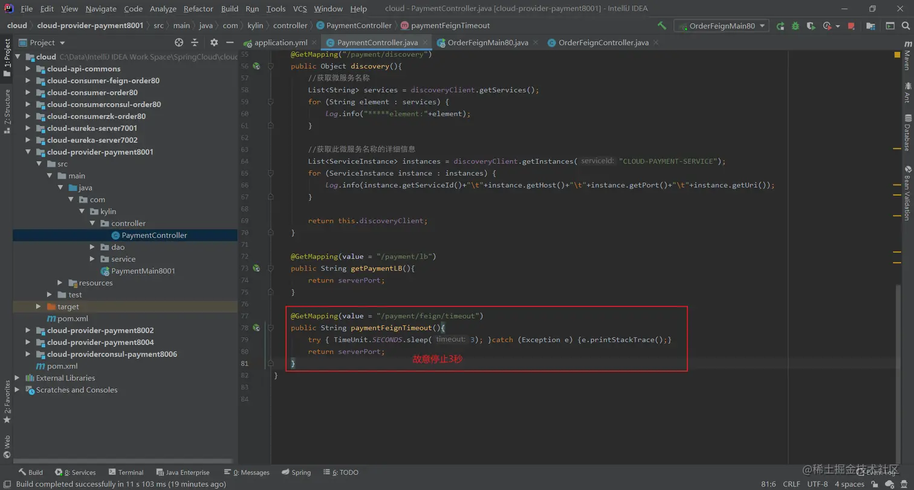Click the gutter icon on line 78
914x490 pixels.
[256, 327]
